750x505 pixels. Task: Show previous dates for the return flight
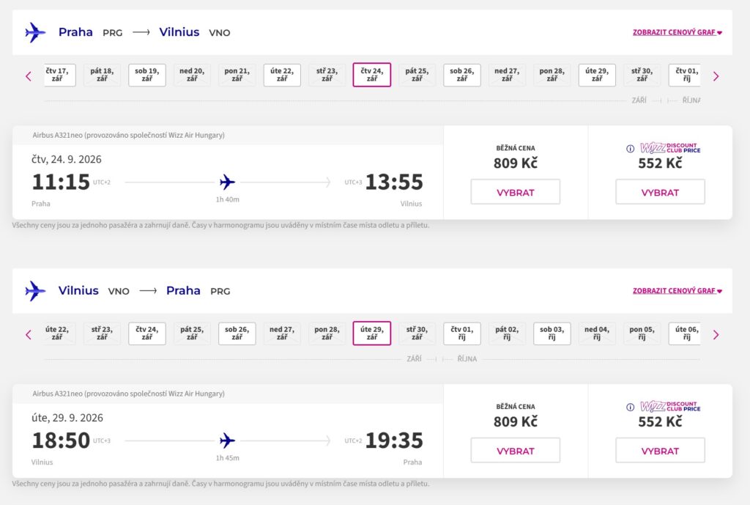coord(29,334)
